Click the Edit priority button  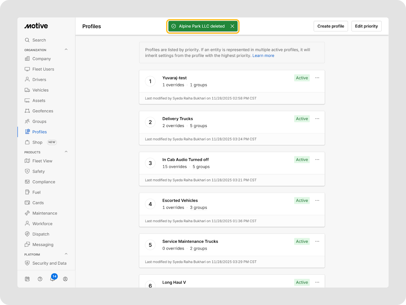coord(366,26)
